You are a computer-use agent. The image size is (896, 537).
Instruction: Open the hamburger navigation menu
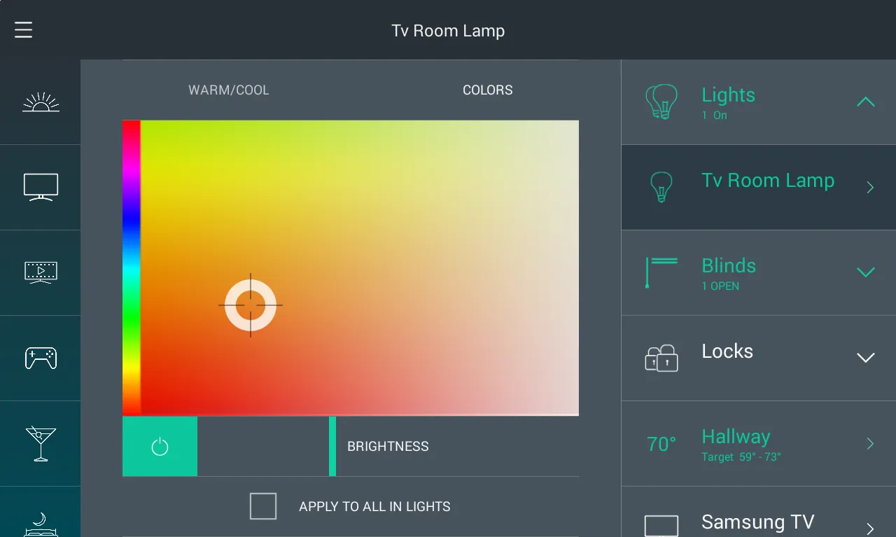(23, 29)
